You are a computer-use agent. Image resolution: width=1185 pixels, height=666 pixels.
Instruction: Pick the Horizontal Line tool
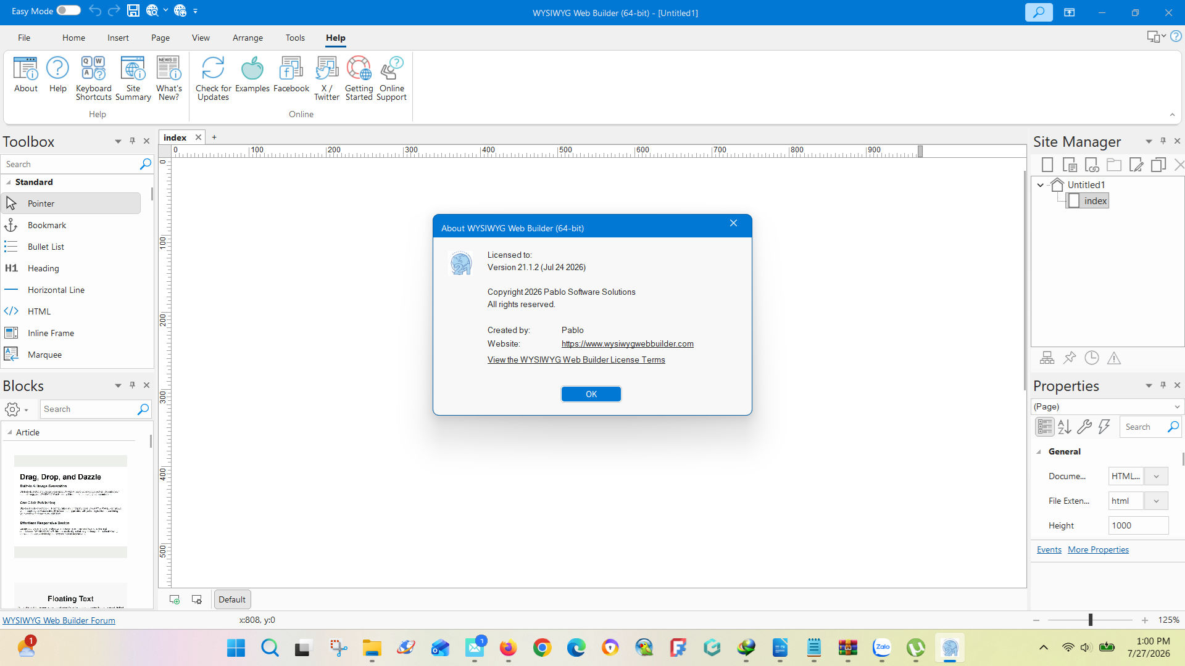[x=72, y=290]
